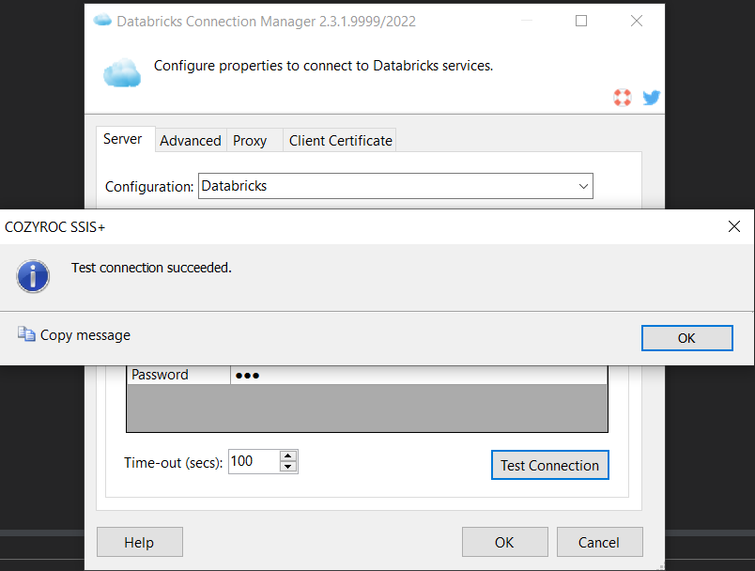Click the blue information icon in the message dialog
Image resolution: width=755 pixels, height=571 pixels.
pyautogui.click(x=34, y=276)
